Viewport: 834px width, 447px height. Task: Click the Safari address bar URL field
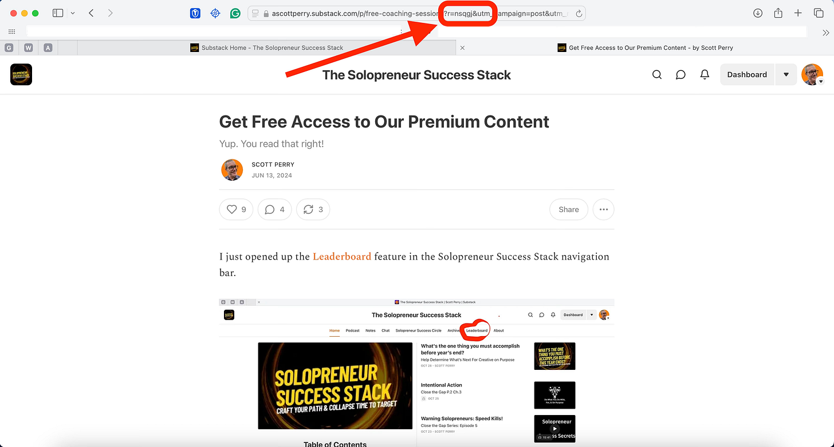coord(417,13)
